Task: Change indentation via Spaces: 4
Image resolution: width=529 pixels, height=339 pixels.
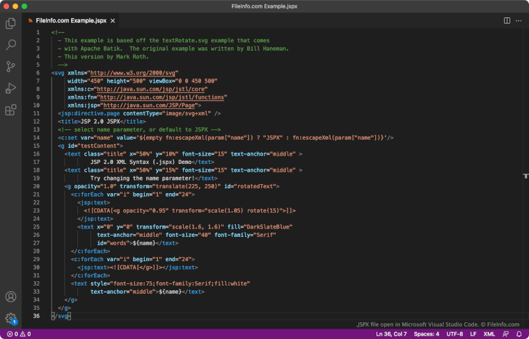Action: pyautogui.click(x=427, y=334)
